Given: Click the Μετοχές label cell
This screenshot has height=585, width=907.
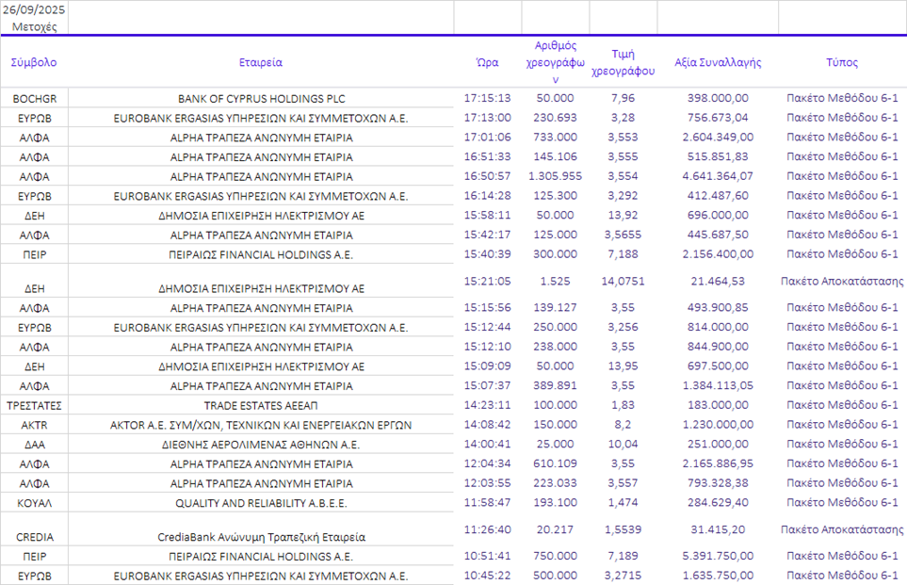Looking at the screenshot, I should point(34,26).
